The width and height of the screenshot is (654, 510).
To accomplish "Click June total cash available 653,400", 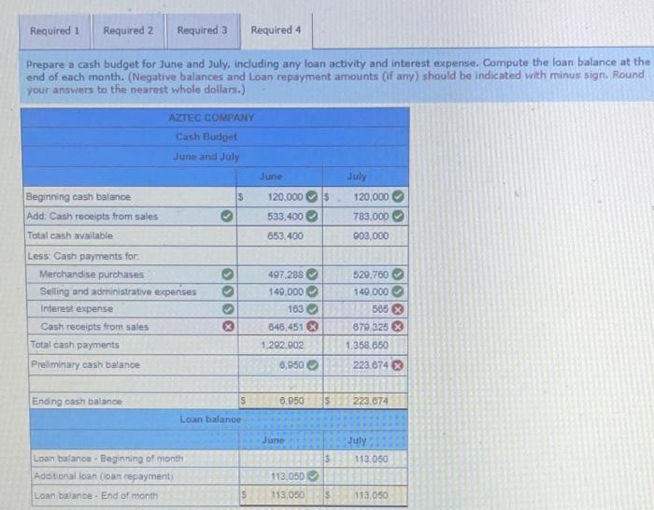I will tap(279, 235).
